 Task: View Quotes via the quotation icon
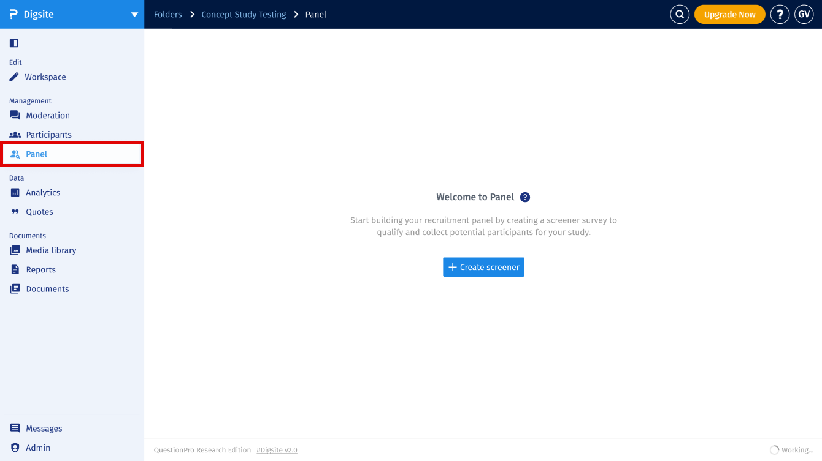[14, 211]
